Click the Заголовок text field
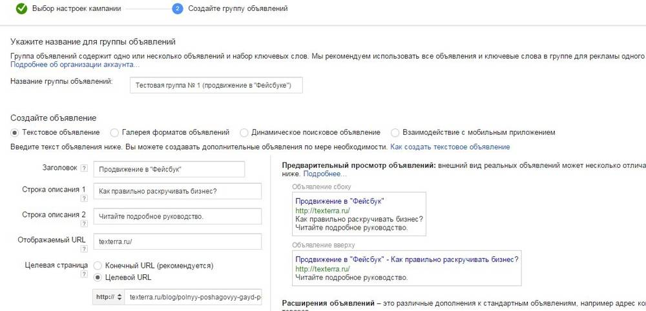The width and height of the screenshot is (646, 311). point(169,169)
